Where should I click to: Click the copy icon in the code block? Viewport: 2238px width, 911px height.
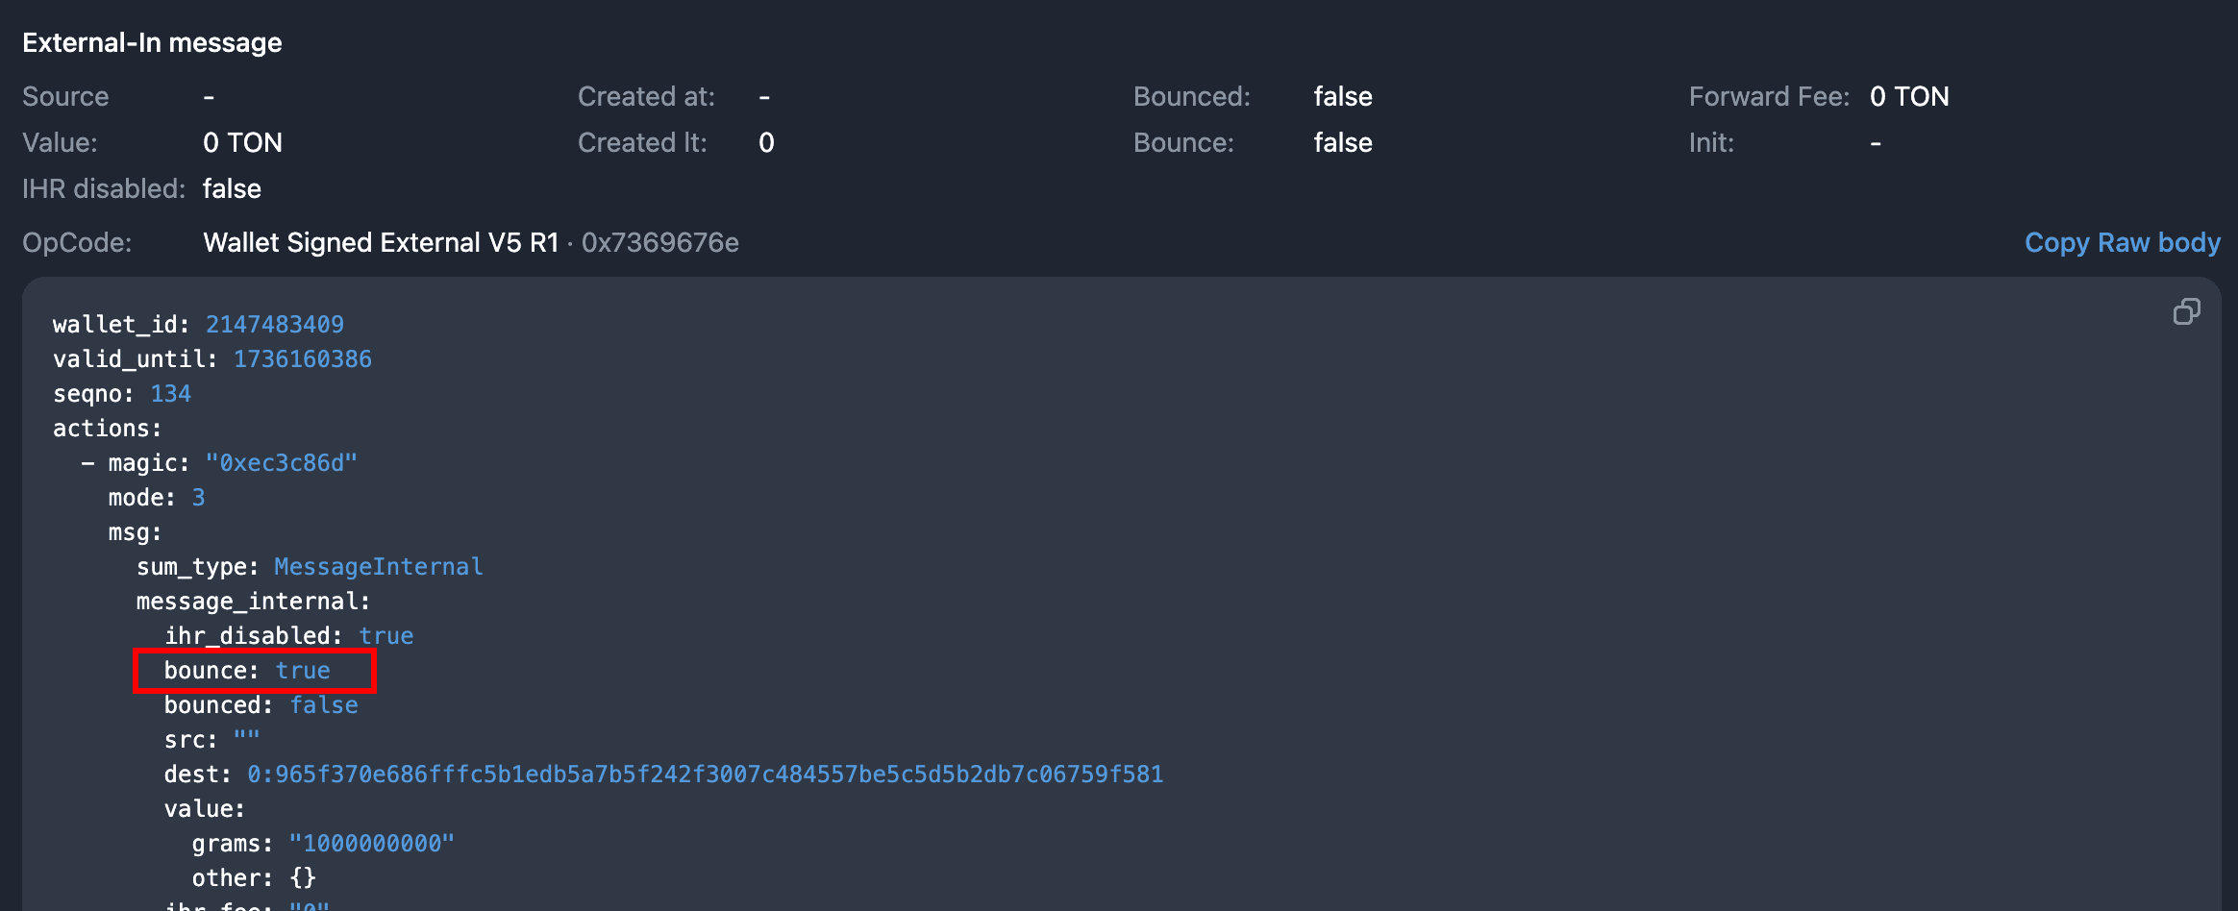[x=2186, y=312]
